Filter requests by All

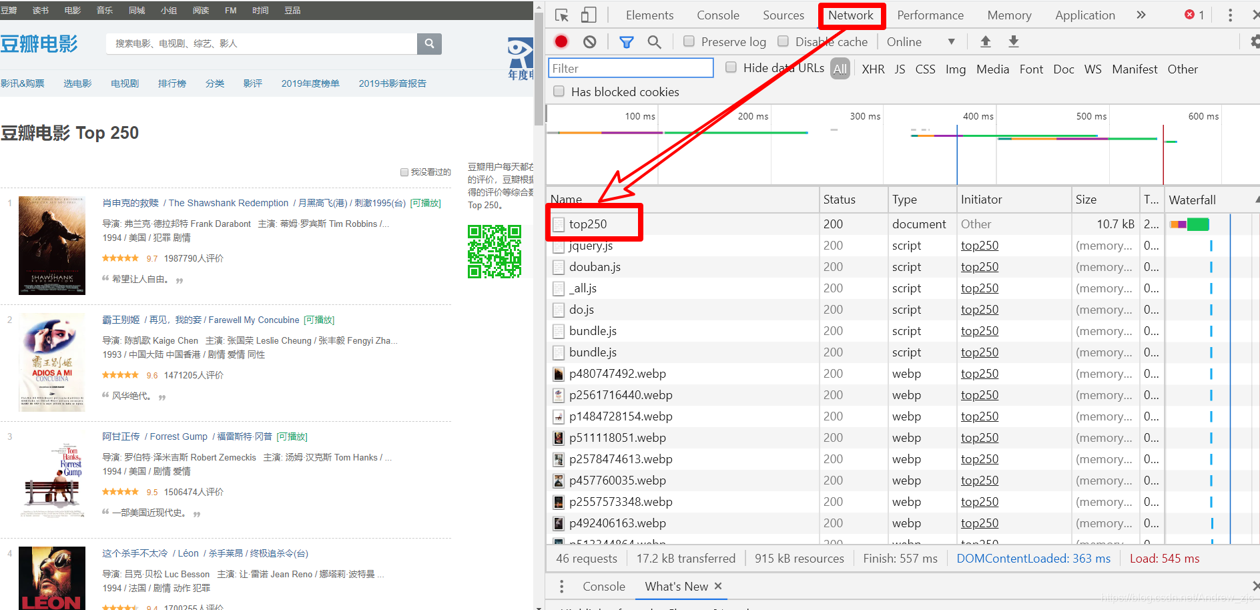[x=840, y=69]
